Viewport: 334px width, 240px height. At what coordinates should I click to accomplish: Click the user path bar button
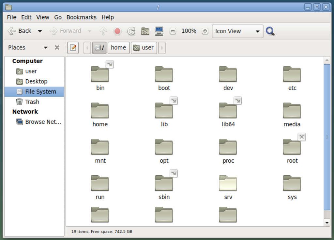(144, 48)
